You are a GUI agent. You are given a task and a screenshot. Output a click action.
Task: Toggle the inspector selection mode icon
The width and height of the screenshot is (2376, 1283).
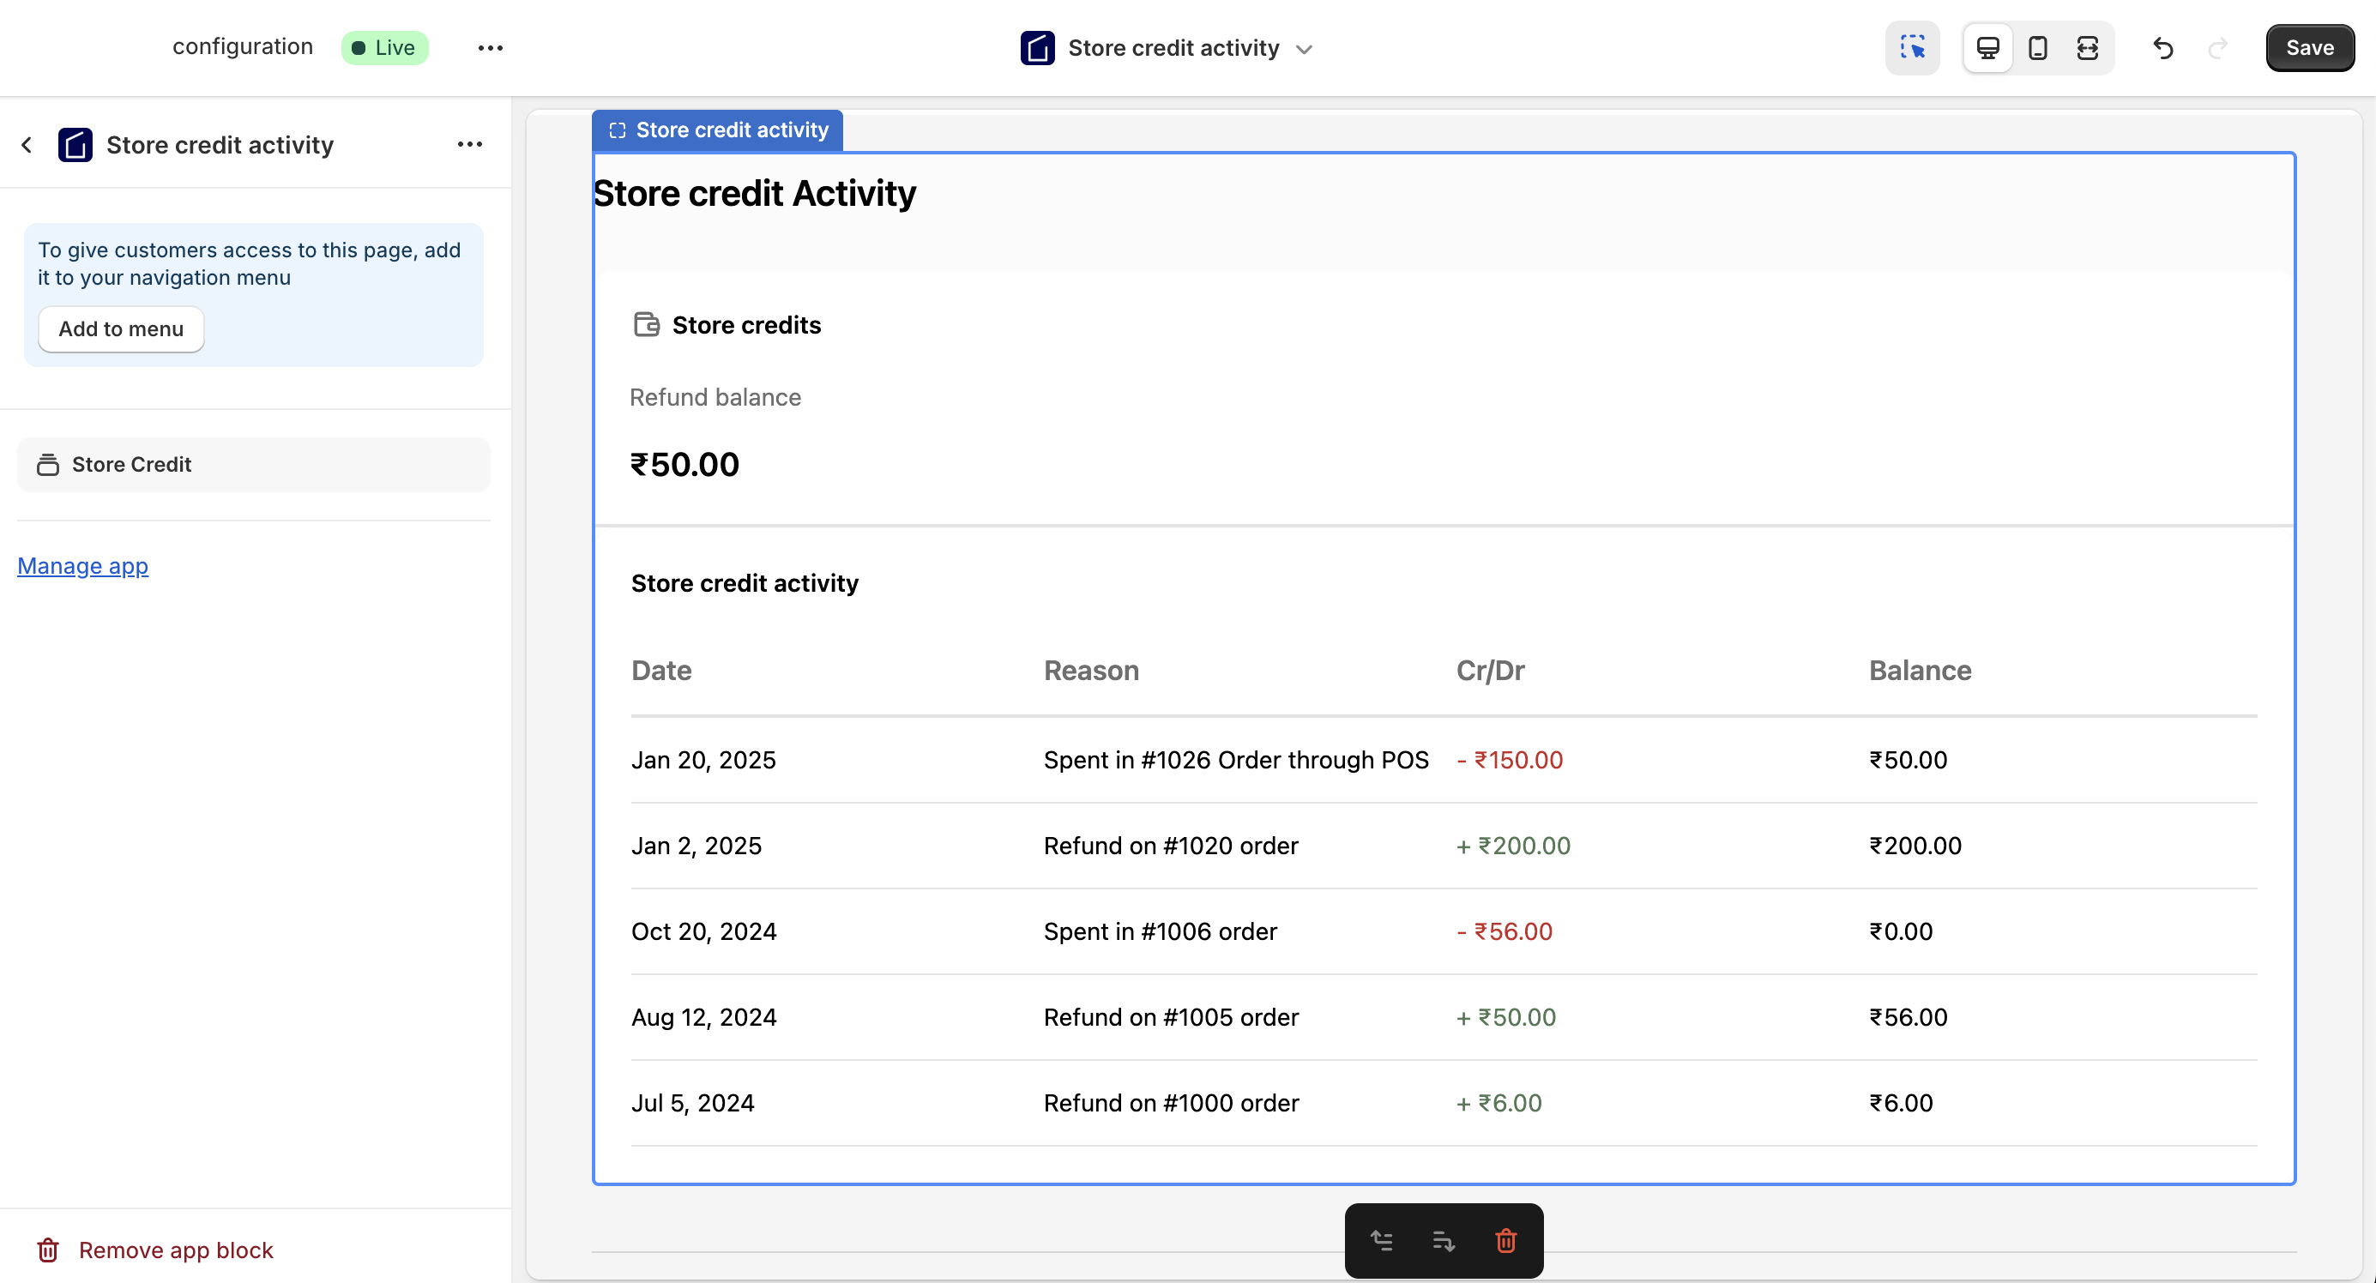coord(1912,48)
